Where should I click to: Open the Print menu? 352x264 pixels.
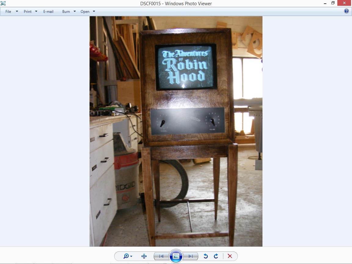(x=28, y=11)
